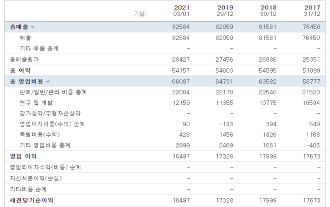Click the 2019 29/12 column header
The image size is (330, 207).
pos(225,11)
